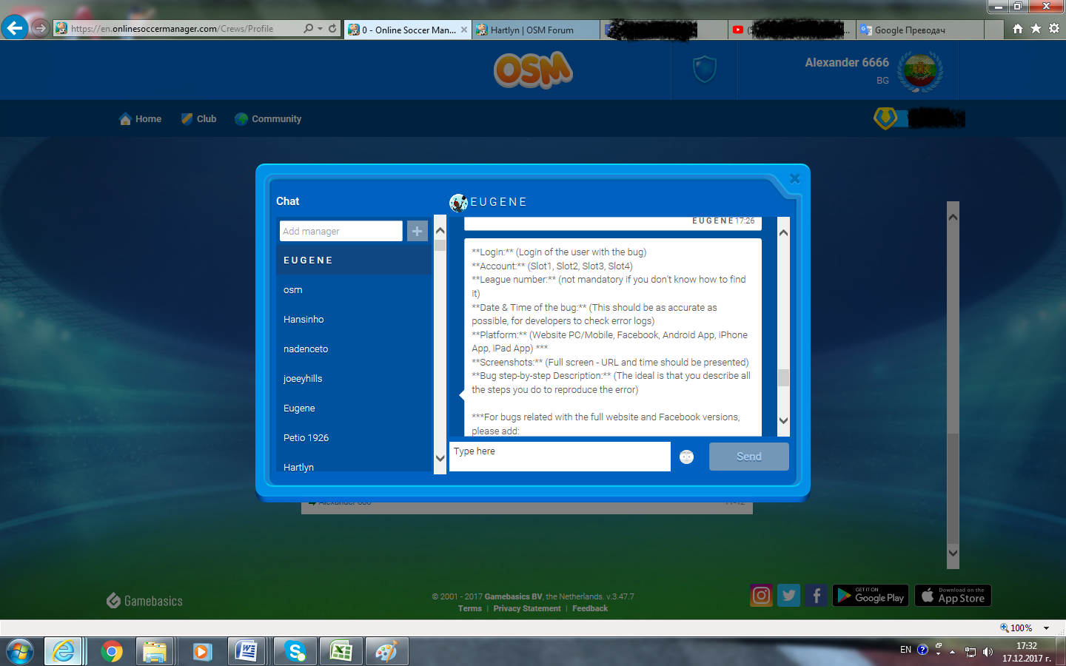Switch to the Hartlyn | OSM Forum tab
Screen dimensions: 1066x666
(536, 30)
